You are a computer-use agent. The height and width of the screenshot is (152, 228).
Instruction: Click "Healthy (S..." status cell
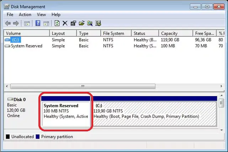coord(145,46)
